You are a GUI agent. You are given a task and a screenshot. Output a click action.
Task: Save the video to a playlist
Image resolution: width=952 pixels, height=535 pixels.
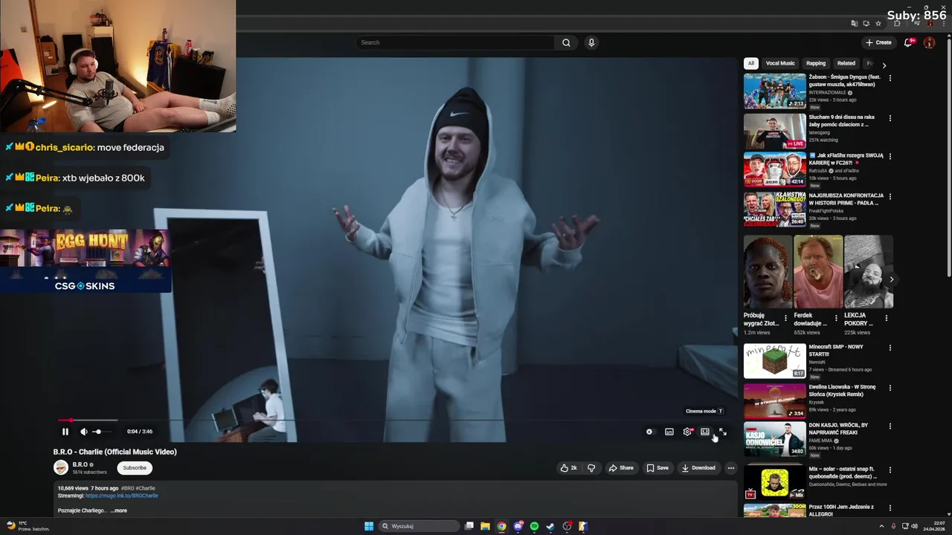pyautogui.click(x=657, y=468)
